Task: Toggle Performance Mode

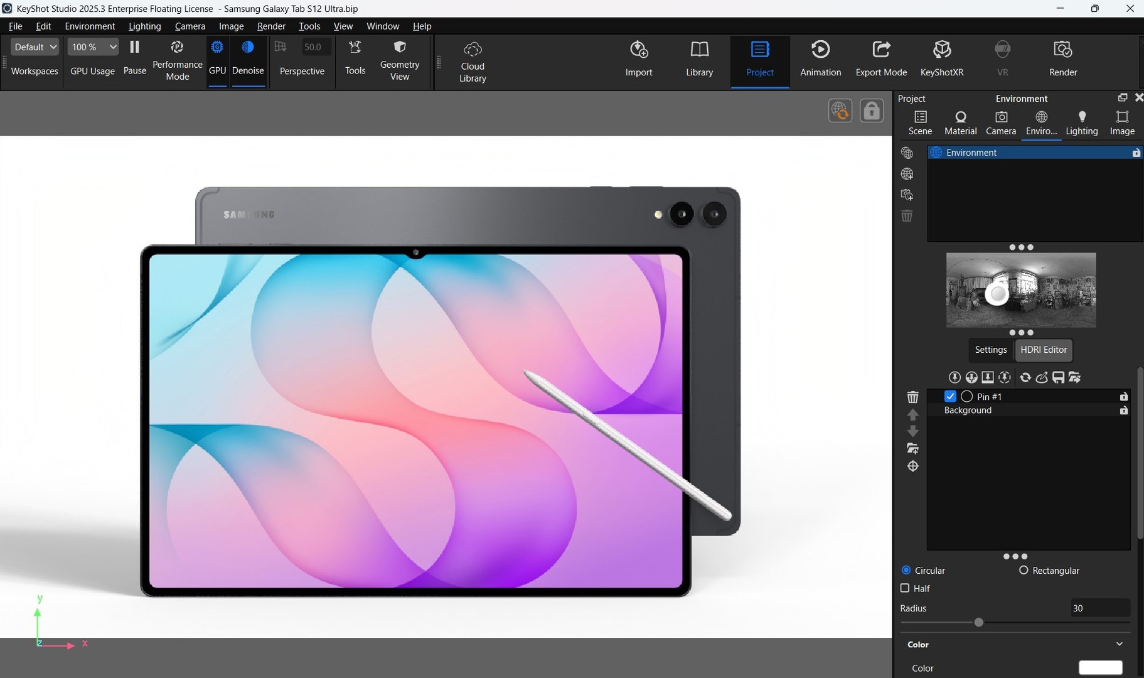Action: click(177, 60)
